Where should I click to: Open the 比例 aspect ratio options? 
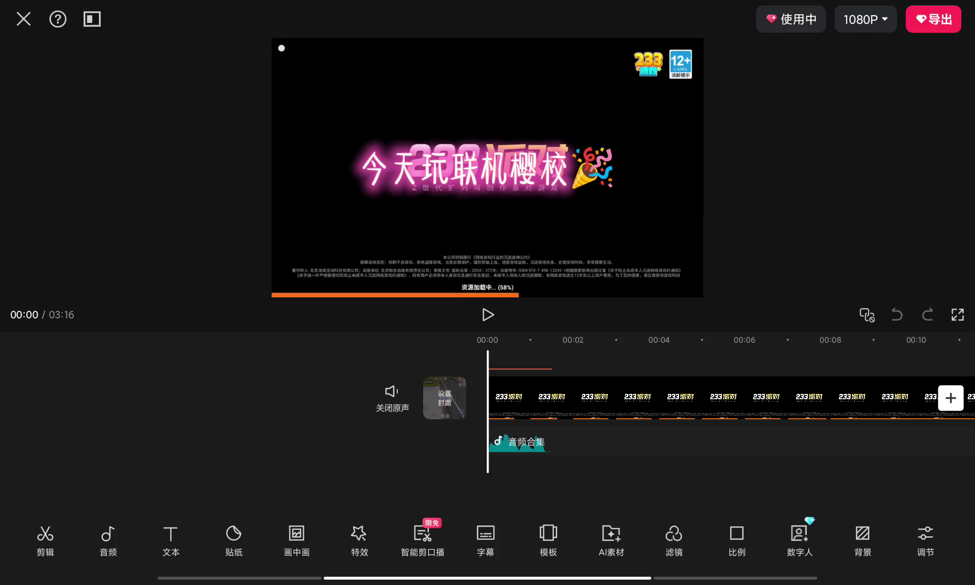737,540
